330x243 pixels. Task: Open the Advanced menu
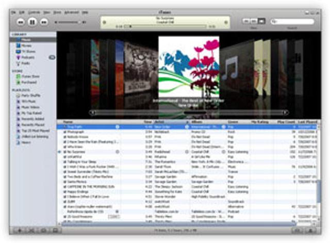click(72, 12)
